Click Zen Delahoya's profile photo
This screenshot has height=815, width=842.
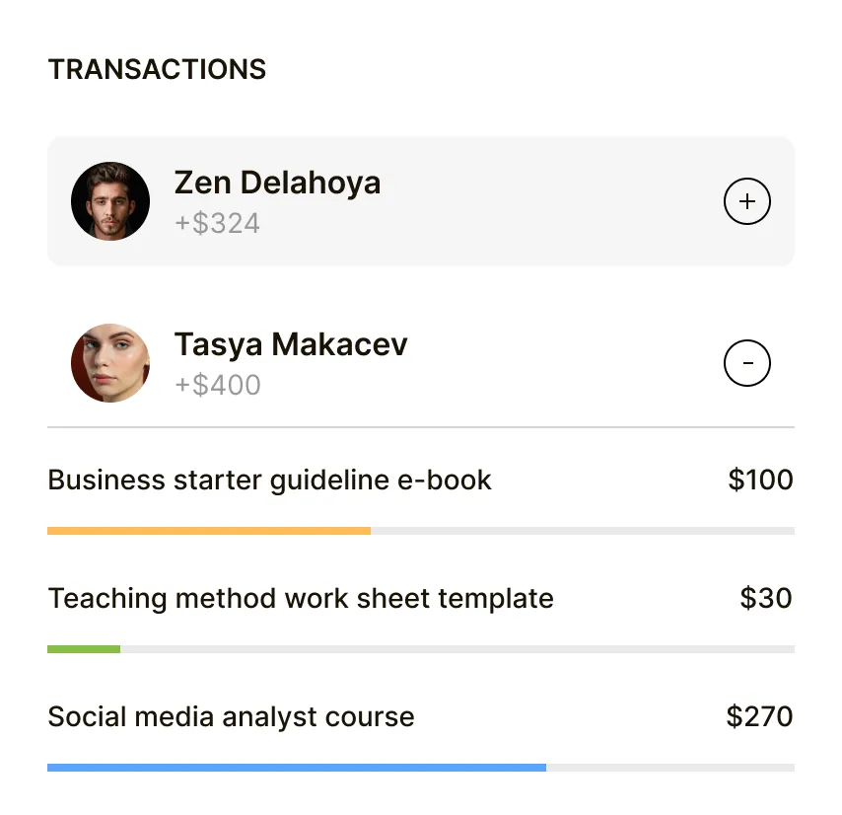pos(110,201)
